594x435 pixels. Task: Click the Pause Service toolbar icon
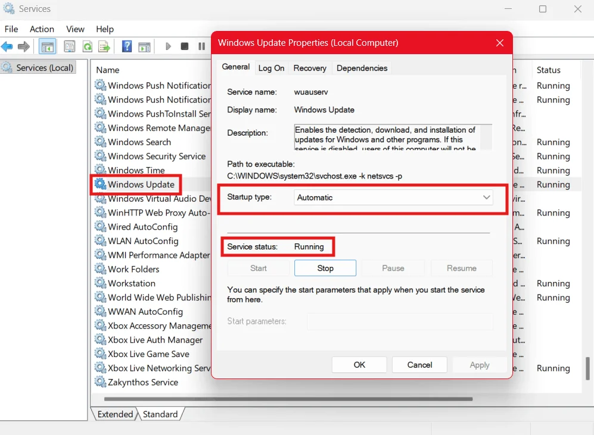pyautogui.click(x=201, y=46)
